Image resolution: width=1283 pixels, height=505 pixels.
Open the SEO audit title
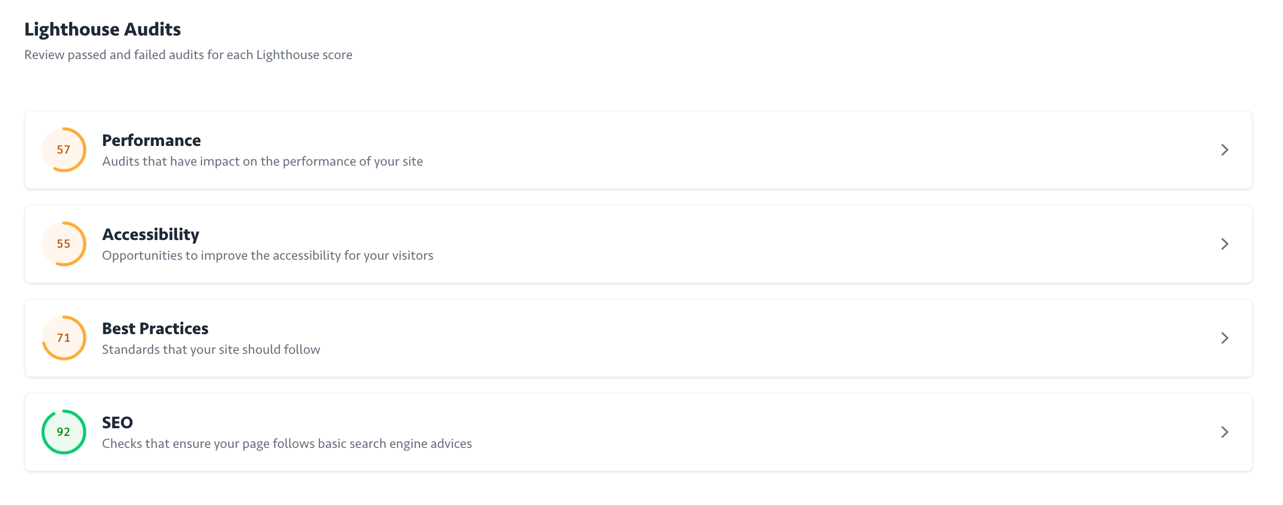(117, 423)
